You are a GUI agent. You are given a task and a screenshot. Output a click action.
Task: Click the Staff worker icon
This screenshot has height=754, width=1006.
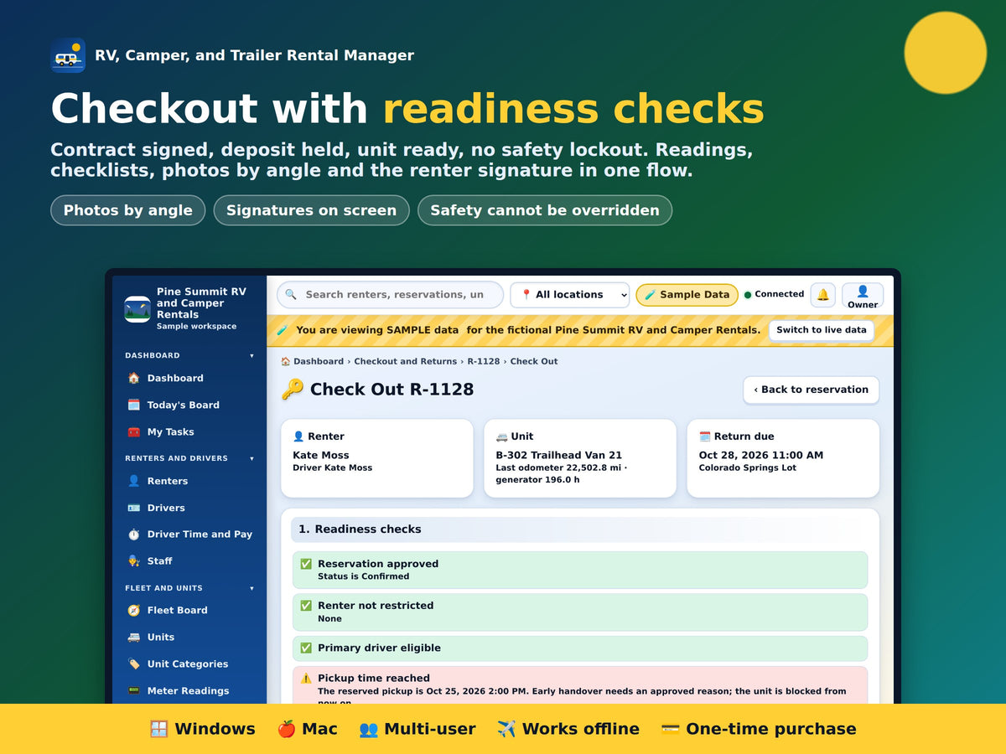point(133,561)
